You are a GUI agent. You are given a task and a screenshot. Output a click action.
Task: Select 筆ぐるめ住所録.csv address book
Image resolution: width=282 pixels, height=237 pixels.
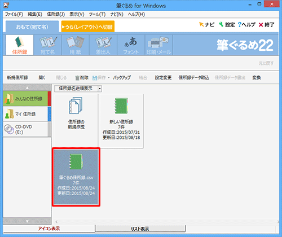click(76, 177)
